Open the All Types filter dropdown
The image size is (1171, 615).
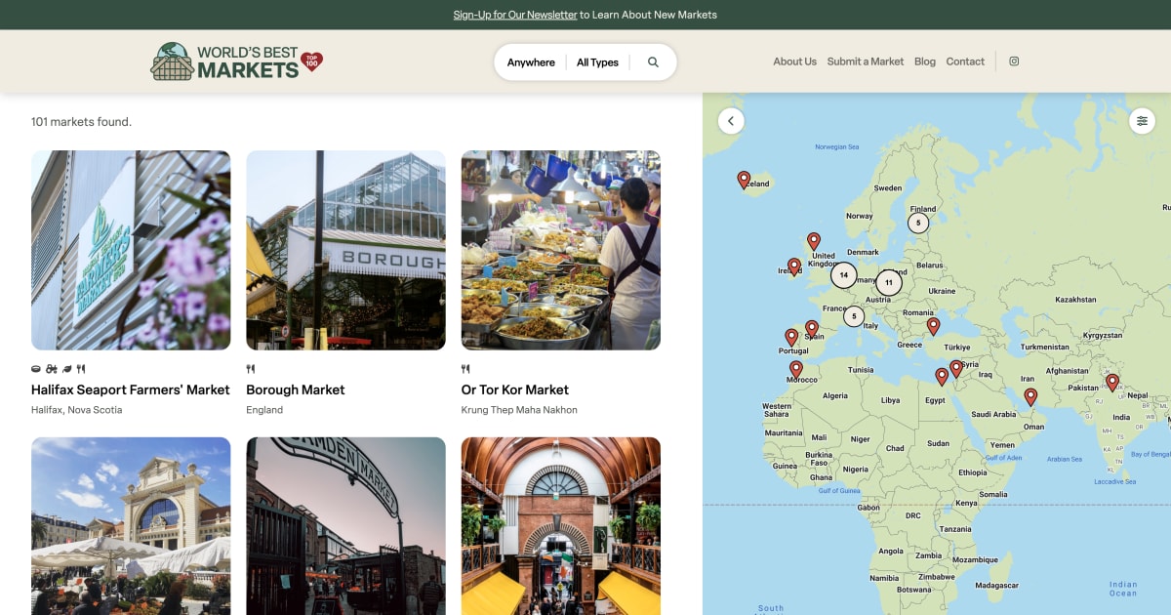point(596,61)
